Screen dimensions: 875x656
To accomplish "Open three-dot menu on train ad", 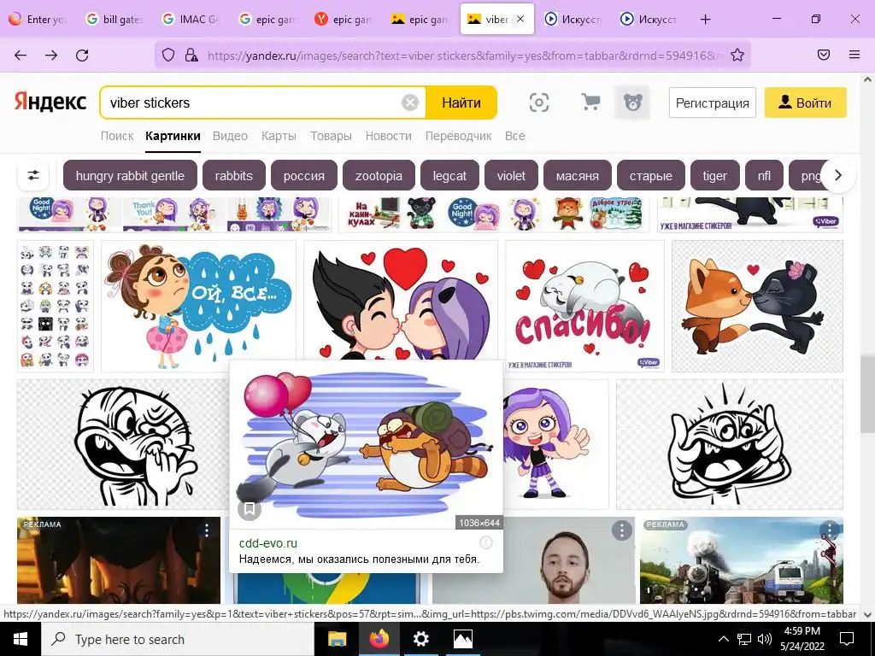I will coord(829,529).
